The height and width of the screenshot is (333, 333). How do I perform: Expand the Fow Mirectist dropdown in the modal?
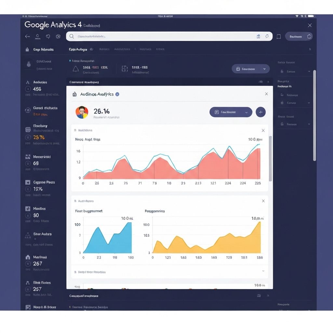[x=231, y=112]
